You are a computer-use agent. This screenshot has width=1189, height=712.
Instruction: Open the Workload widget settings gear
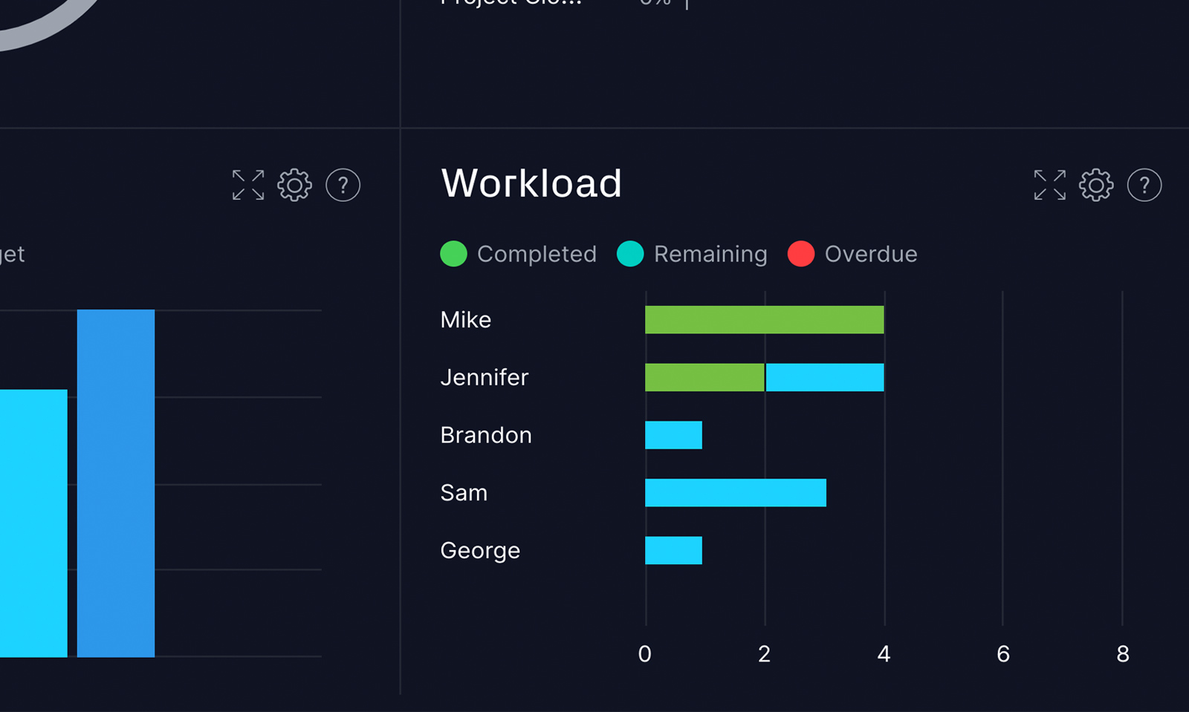[x=1096, y=185]
